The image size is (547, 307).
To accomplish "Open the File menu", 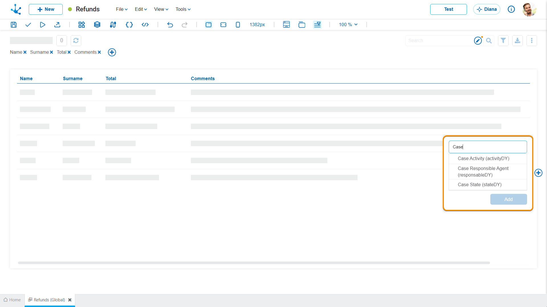I will click(x=122, y=9).
